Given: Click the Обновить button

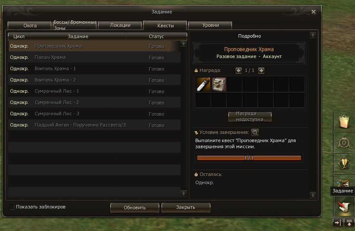Looking at the screenshot, I should coord(135,208).
